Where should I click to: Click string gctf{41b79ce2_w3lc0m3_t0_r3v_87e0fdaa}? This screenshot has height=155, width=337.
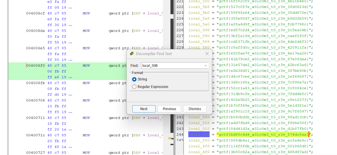pos(264,59)
